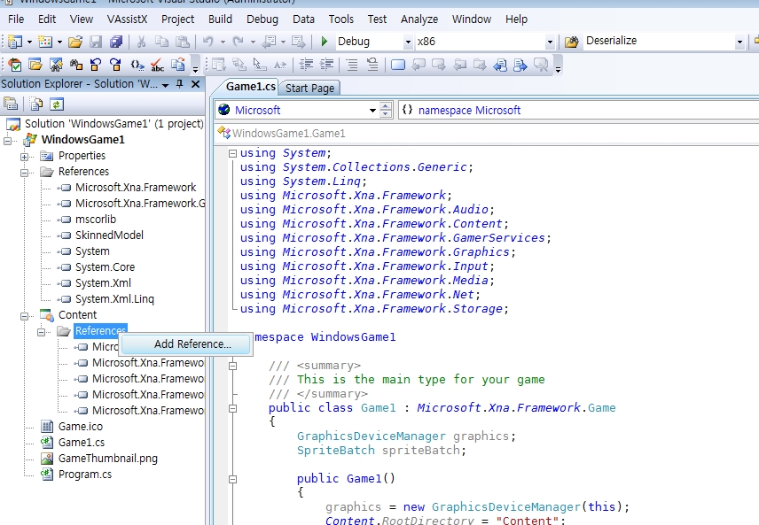Click the Save All icon
This screenshot has width=759, height=525.
[116, 42]
